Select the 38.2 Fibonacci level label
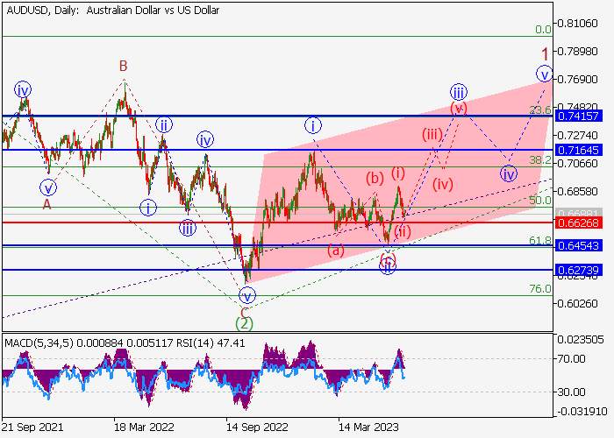This screenshot has width=614, height=438. (540, 159)
